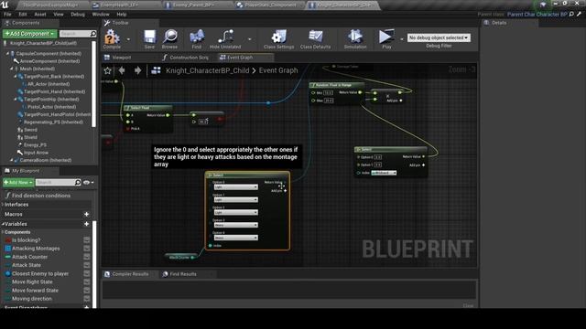Open Class Settings from the toolbar

tap(278, 37)
